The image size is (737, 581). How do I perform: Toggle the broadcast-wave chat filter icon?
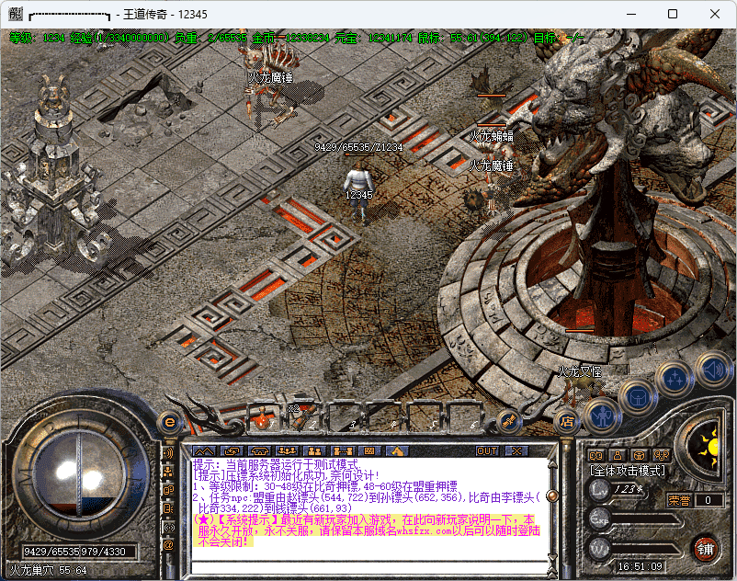click(x=169, y=453)
